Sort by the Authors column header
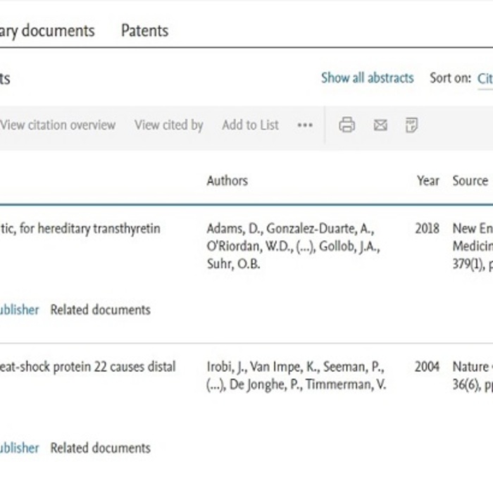The image size is (493, 493). (x=227, y=181)
